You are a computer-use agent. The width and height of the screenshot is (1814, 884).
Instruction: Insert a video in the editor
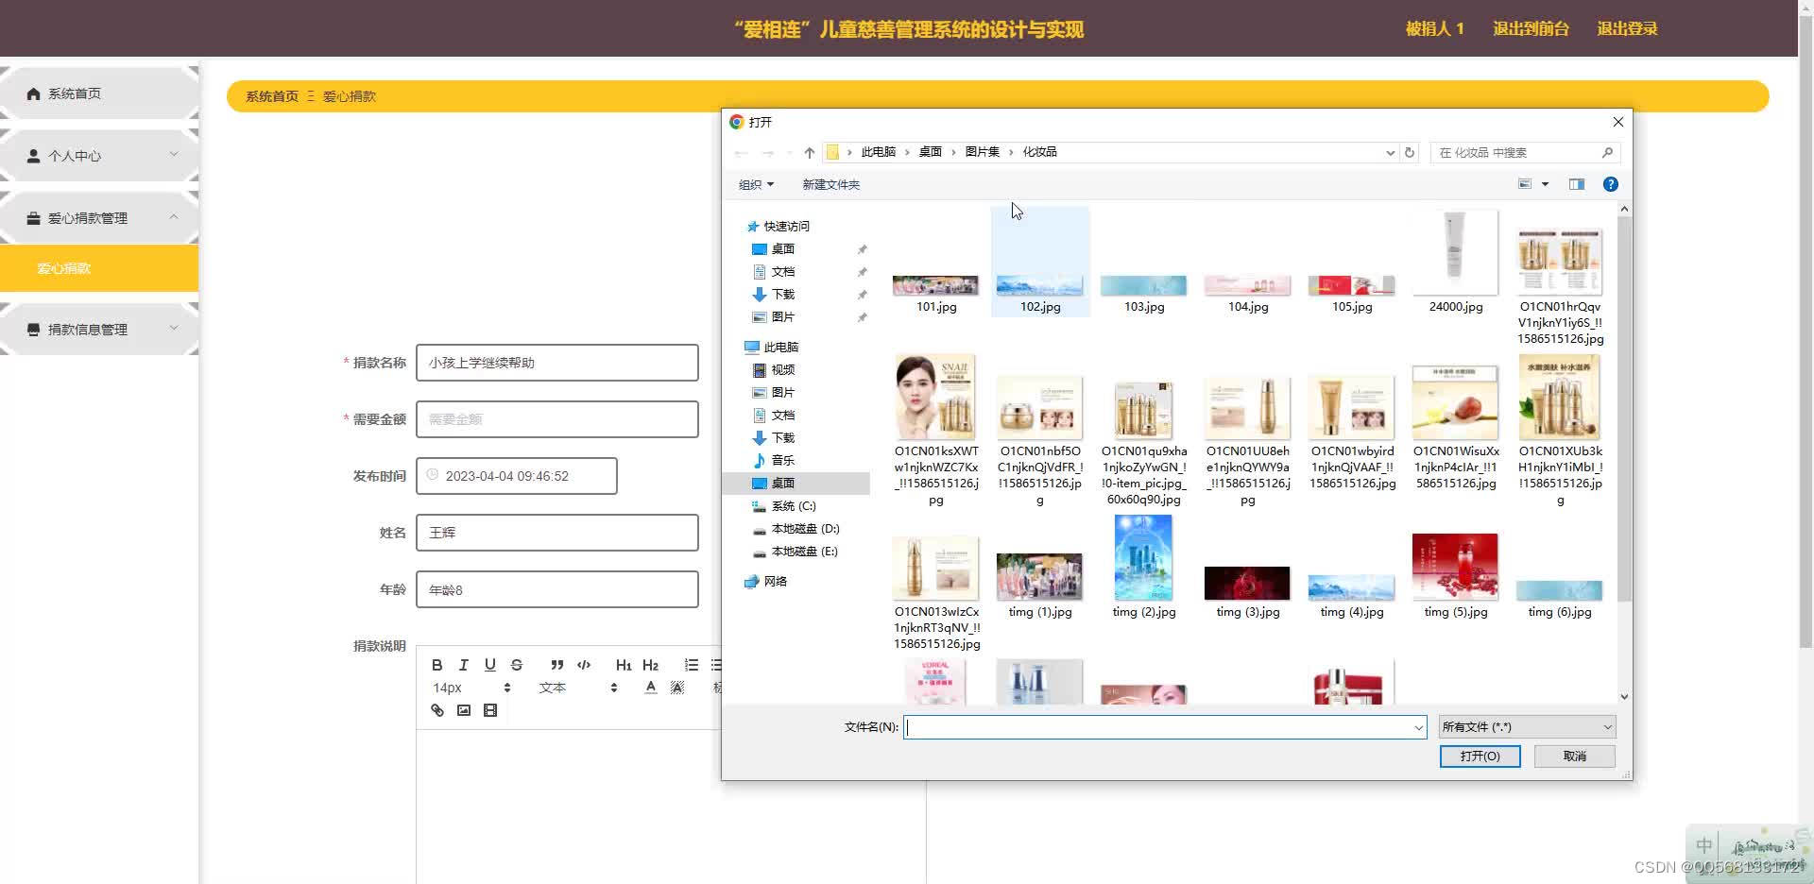(489, 710)
